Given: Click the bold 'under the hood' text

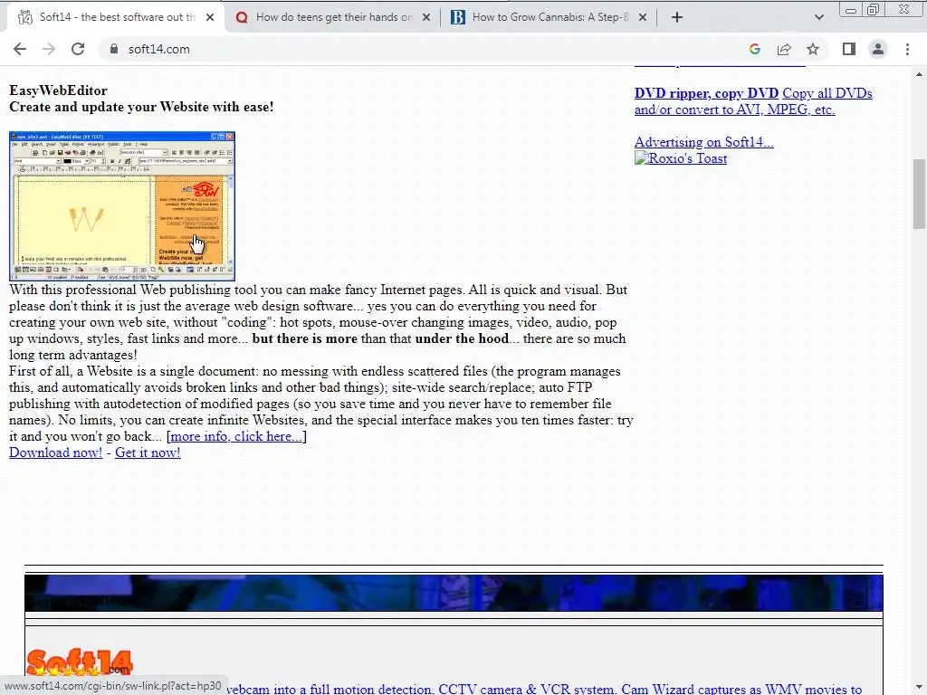Looking at the screenshot, I should pyautogui.click(x=462, y=338).
